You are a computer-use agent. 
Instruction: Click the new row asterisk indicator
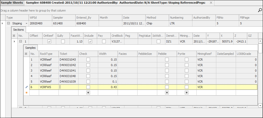(x=26, y=93)
